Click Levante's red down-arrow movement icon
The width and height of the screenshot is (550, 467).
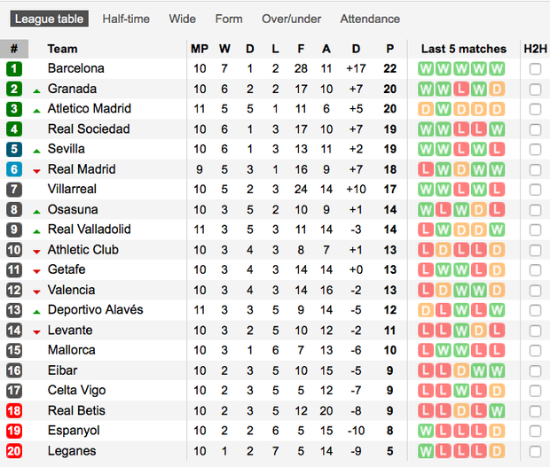(x=36, y=331)
